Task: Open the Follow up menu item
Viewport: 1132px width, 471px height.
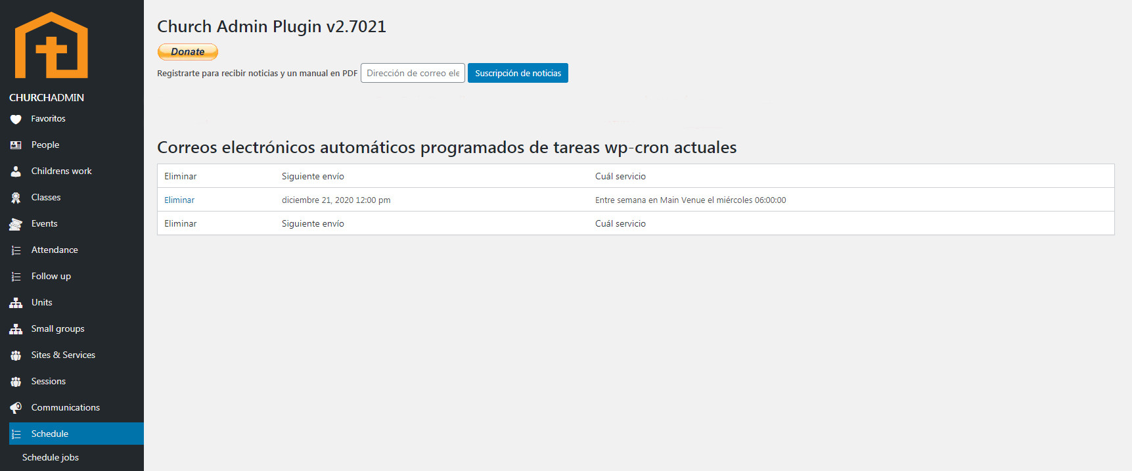Action: (51, 276)
